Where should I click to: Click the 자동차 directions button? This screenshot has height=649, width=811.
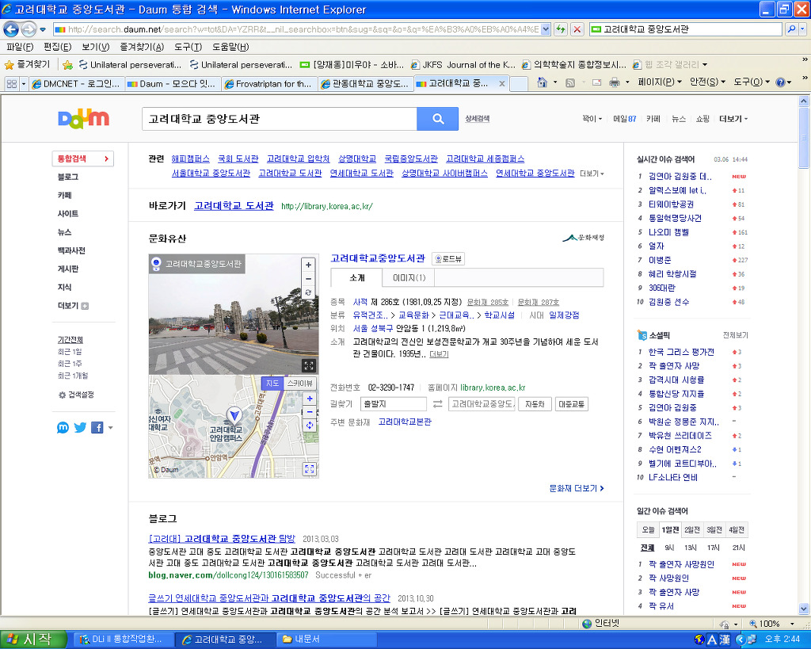tap(535, 404)
